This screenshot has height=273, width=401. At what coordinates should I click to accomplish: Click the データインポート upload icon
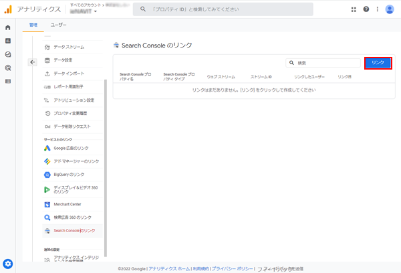point(47,74)
